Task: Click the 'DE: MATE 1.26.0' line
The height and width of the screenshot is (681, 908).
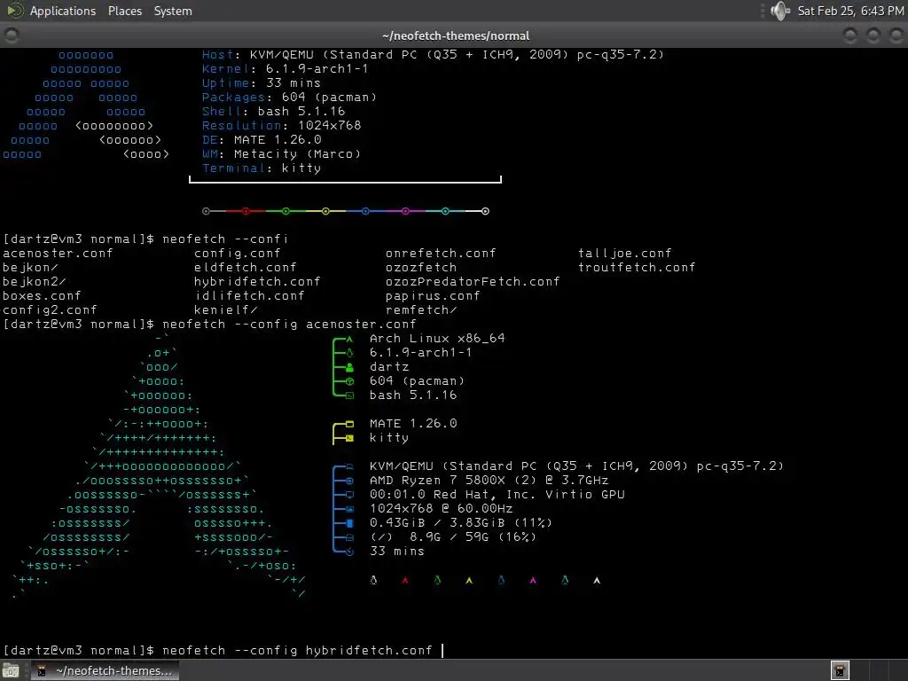Action: (x=262, y=139)
